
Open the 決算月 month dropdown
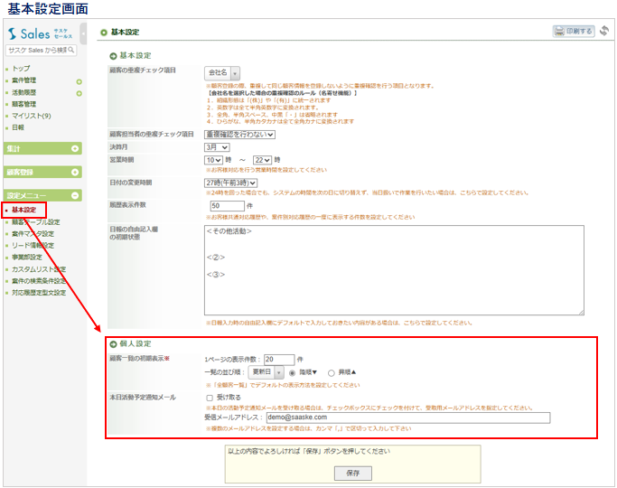click(217, 146)
